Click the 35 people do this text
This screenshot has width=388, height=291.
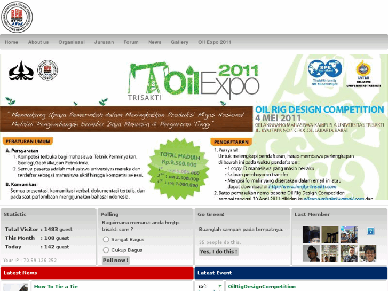220,242
